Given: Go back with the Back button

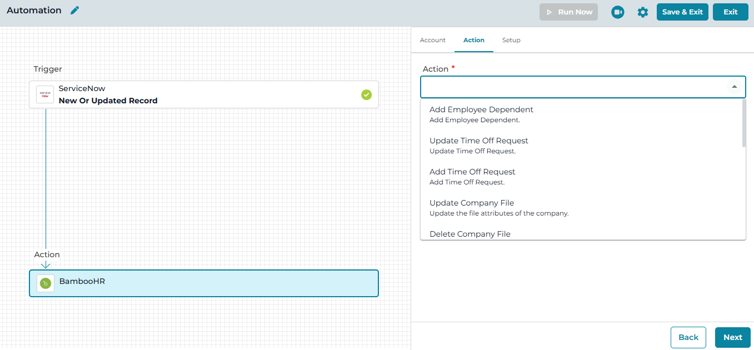Looking at the screenshot, I should (x=688, y=337).
